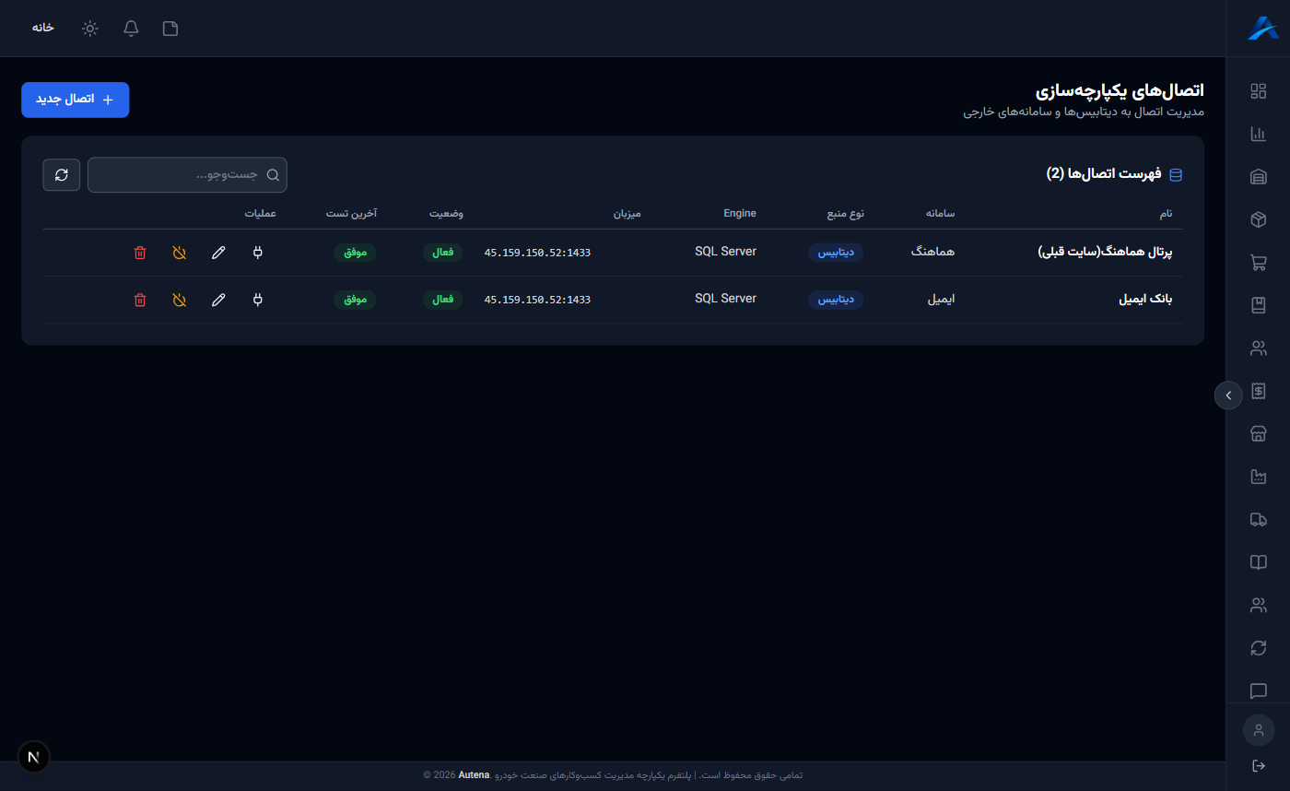Click the موفق badge in بانک ایمیل row
This screenshot has width=1290, height=791.
pos(355,299)
